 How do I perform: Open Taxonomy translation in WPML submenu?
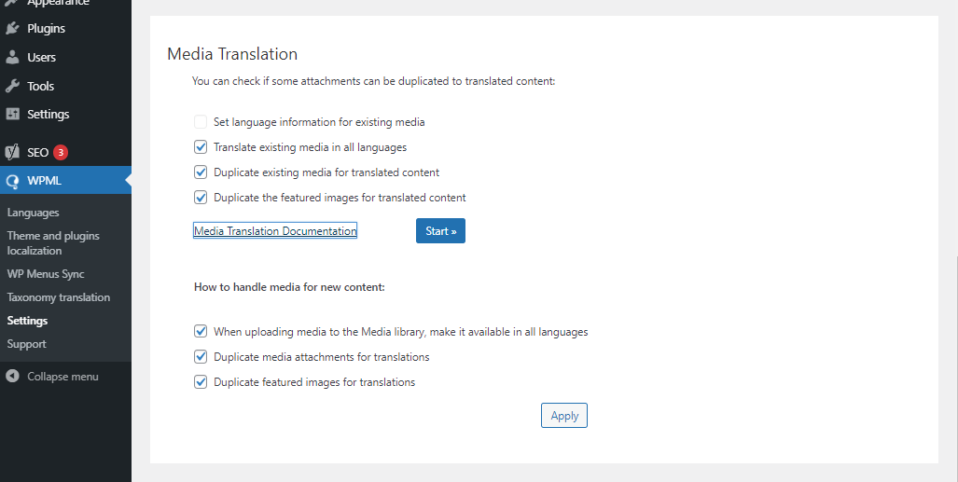click(x=59, y=297)
